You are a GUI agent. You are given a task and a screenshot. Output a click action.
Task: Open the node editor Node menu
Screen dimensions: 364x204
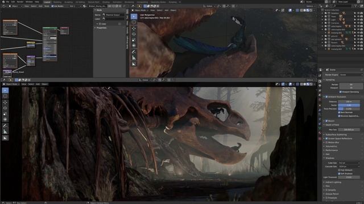[x=47, y=6]
